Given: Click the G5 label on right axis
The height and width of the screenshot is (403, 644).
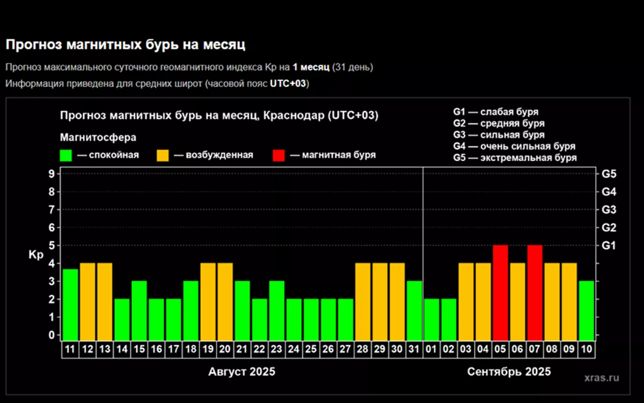Looking at the screenshot, I should pyautogui.click(x=609, y=174).
